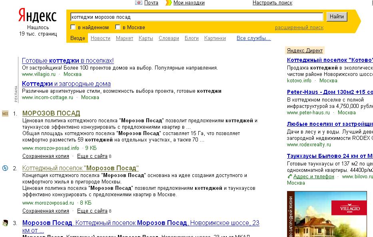Click the '9 КБ' size text
373x237 pixels.
[91, 148]
